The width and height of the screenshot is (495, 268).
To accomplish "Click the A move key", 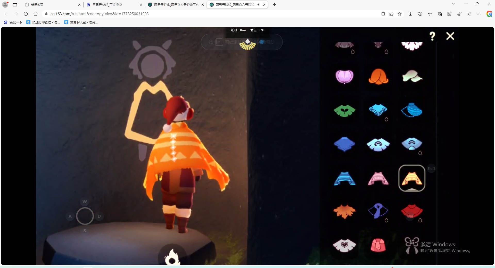I will point(70,216).
